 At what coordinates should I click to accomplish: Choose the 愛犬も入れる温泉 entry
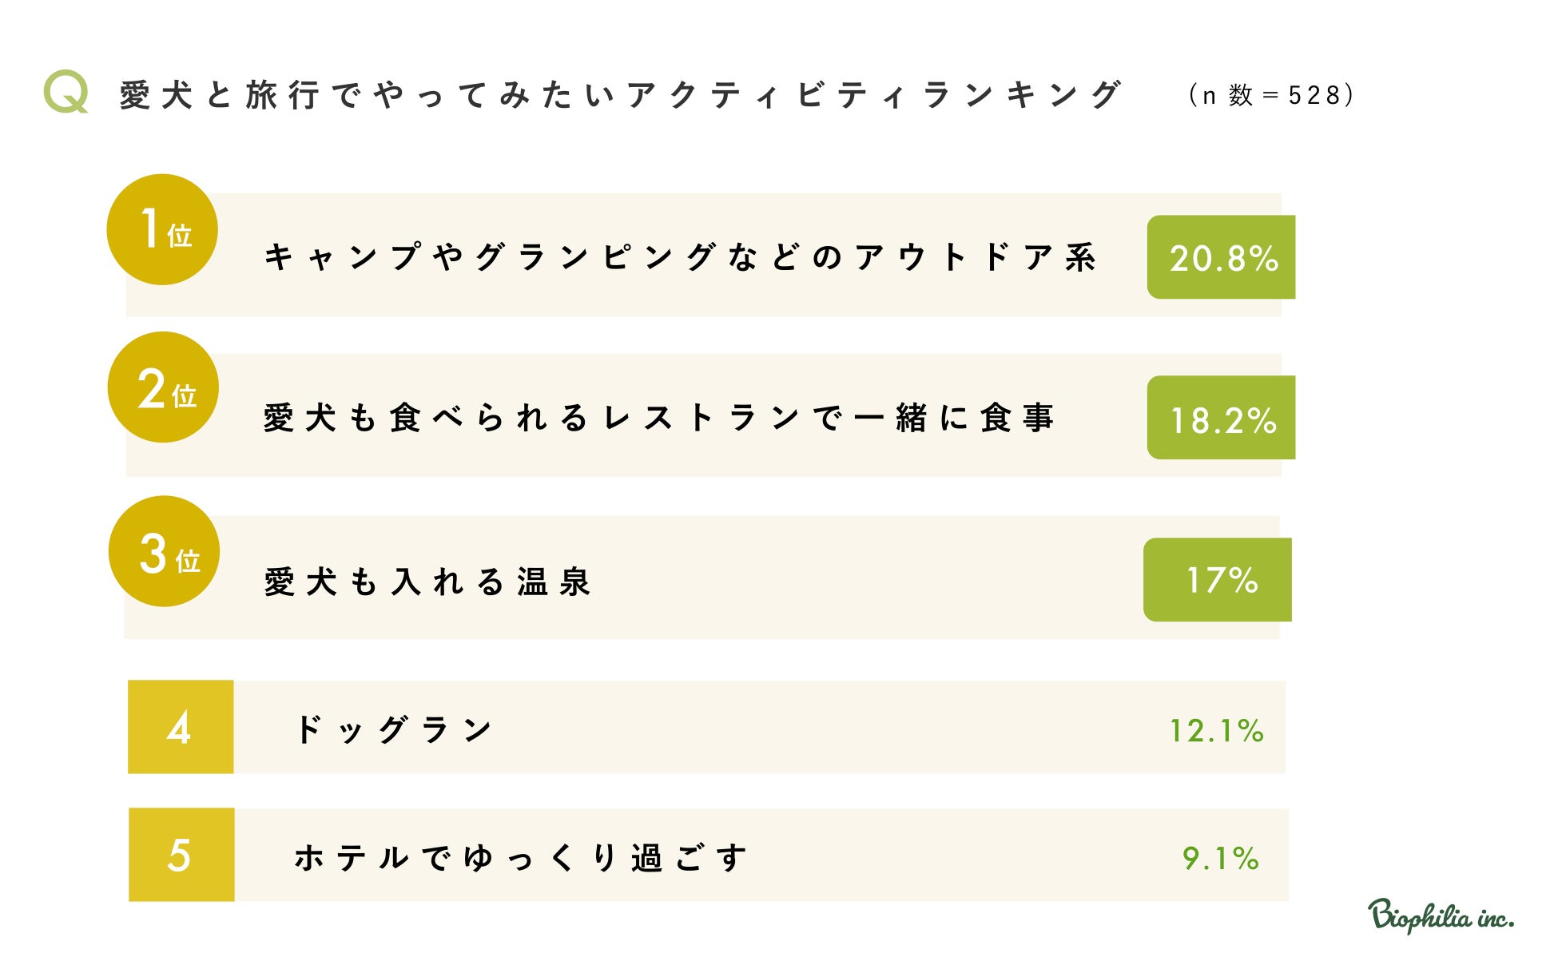coord(427,582)
